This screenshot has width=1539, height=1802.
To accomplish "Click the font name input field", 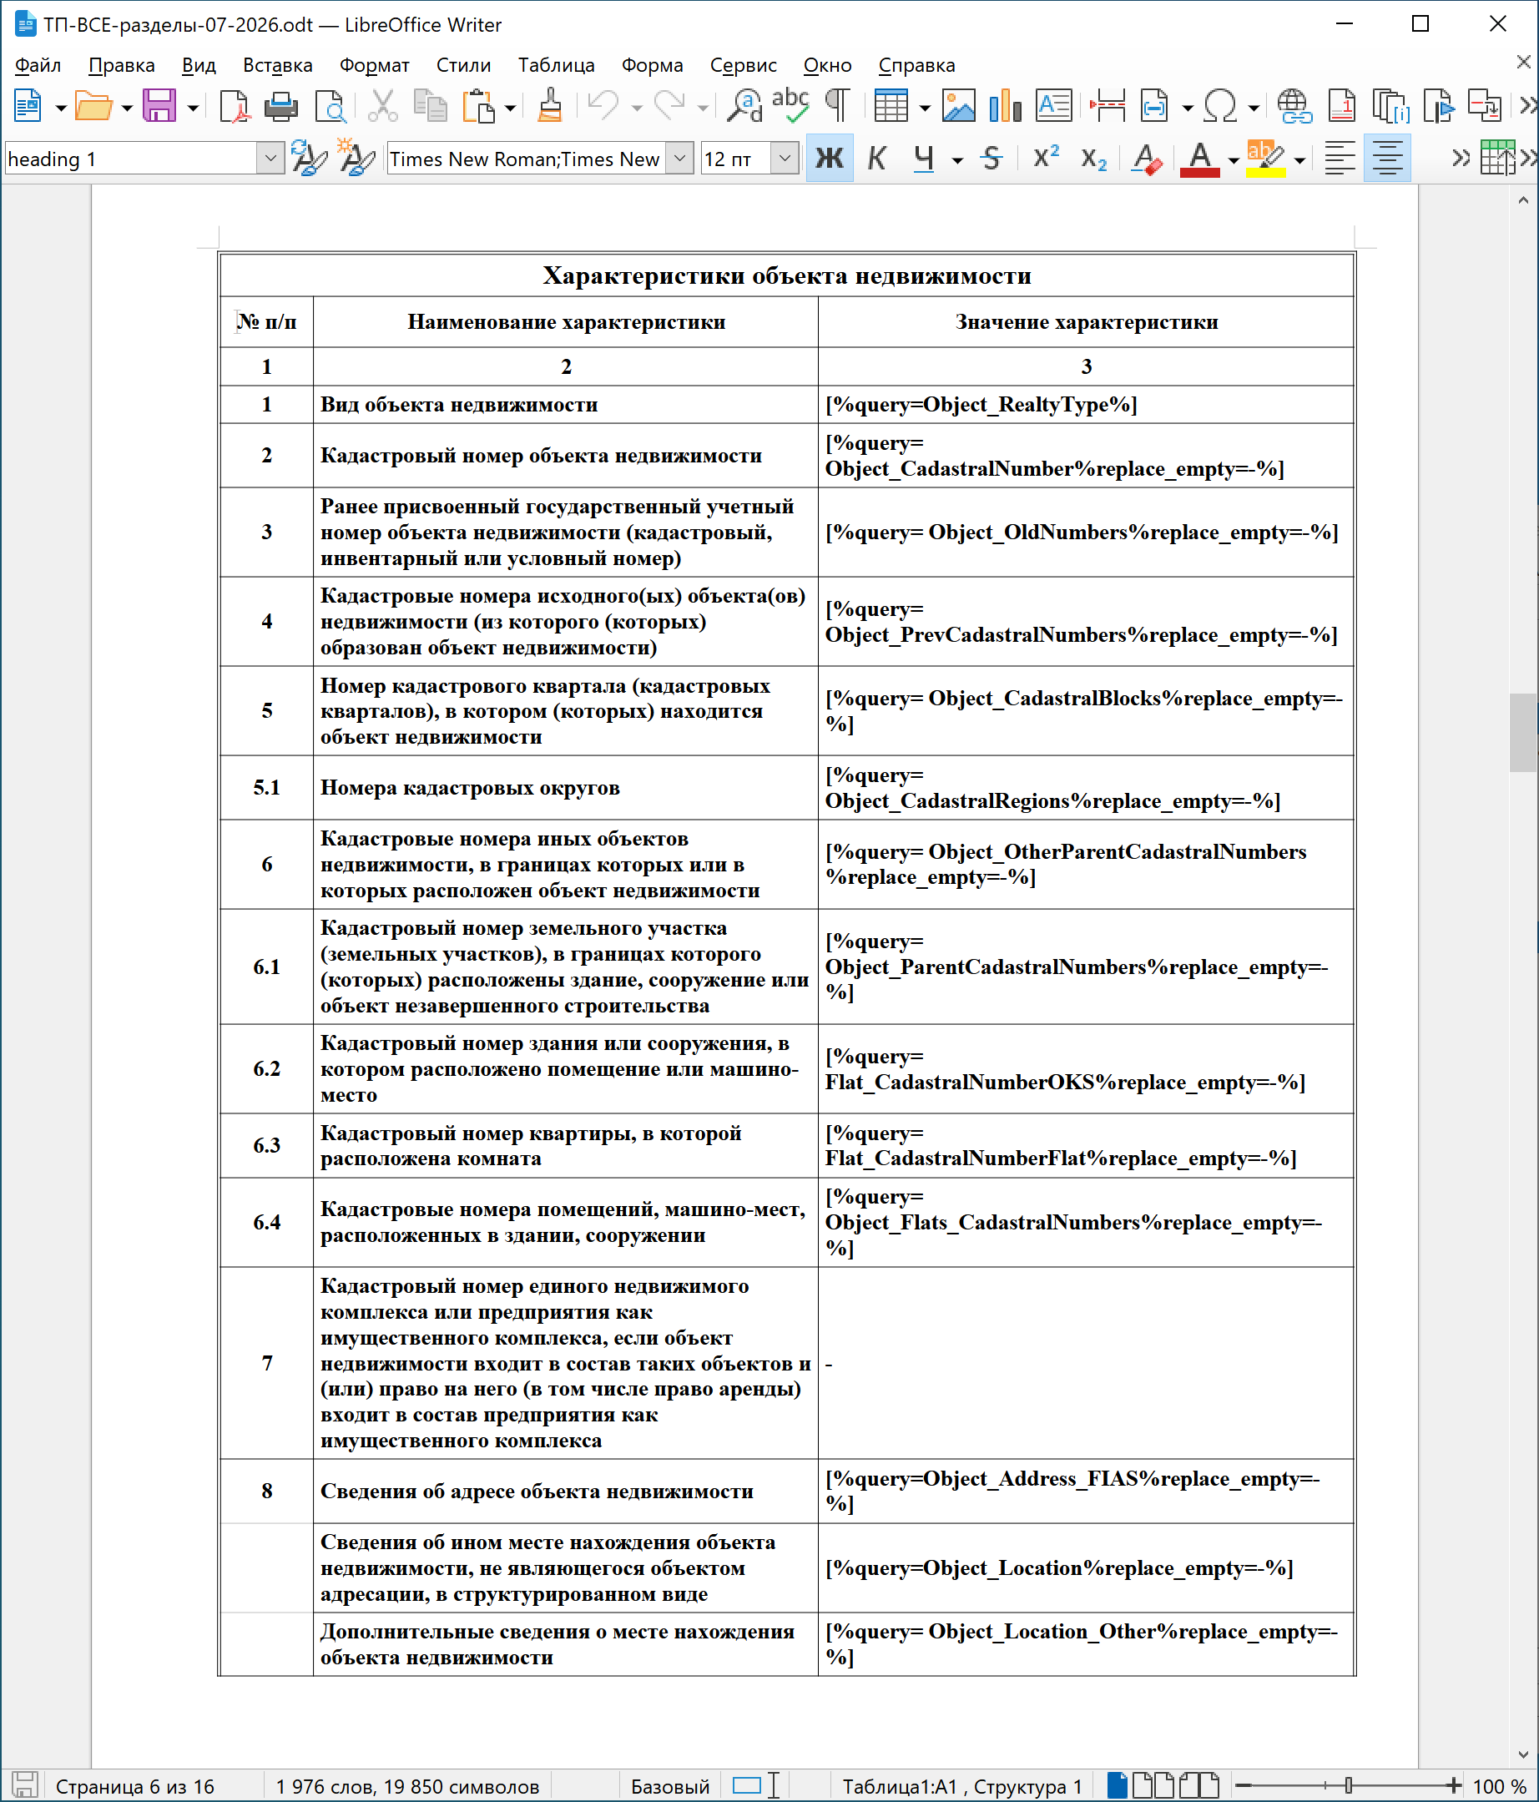I will (526, 159).
